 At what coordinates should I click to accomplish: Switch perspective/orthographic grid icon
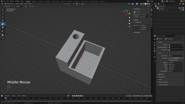tap(129, 26)
